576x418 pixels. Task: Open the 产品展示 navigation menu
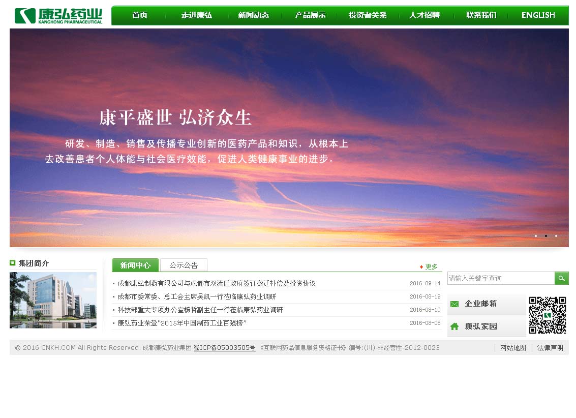[x=310, y=15]
